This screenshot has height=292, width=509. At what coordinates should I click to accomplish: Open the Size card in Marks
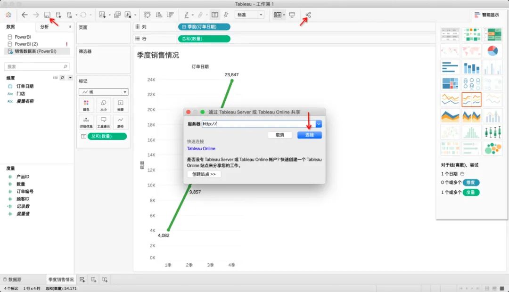103,105
